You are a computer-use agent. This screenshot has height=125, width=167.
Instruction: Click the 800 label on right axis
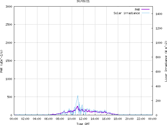(x=158, y=57)
